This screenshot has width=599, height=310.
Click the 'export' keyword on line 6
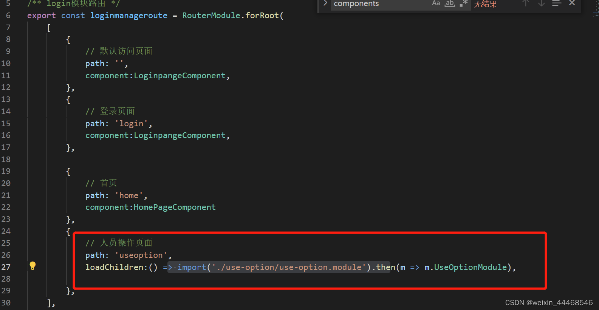[42, 15]
